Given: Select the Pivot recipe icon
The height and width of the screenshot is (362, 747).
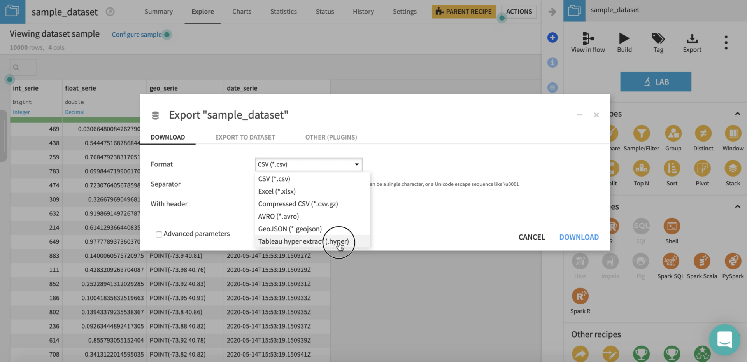Looking at the screenshot, I should 702,169.
